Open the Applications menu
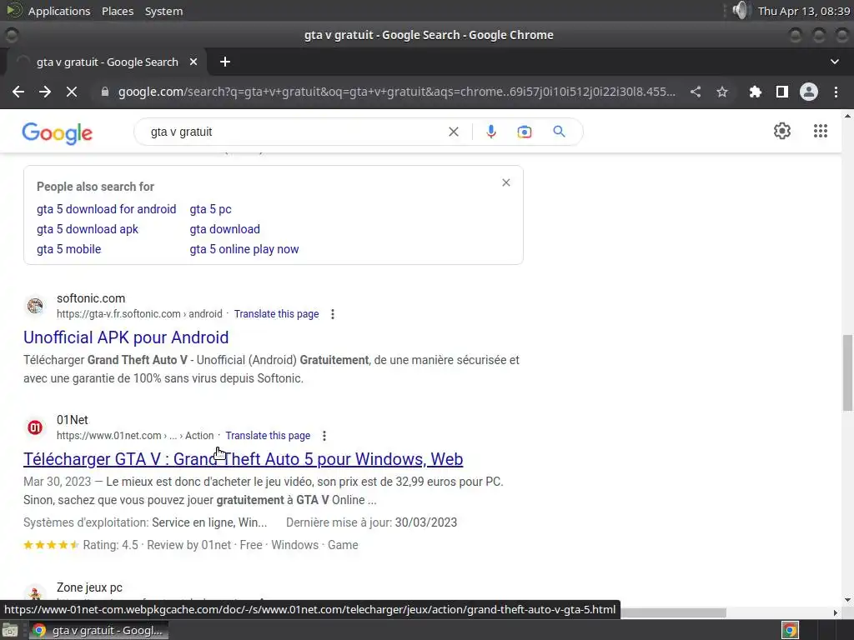The height and width of the screenshot is (640, 854). pos(59,11)
